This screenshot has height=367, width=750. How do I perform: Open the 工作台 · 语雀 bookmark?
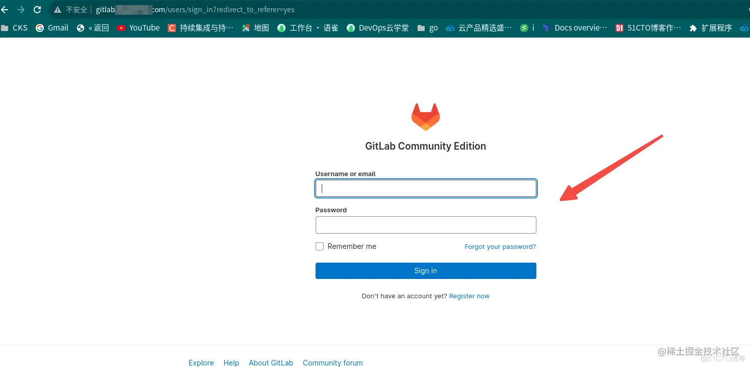[308, 28]
